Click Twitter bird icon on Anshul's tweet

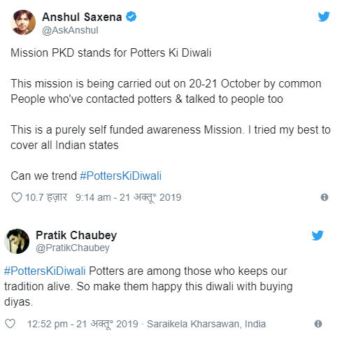coord(324,16)
